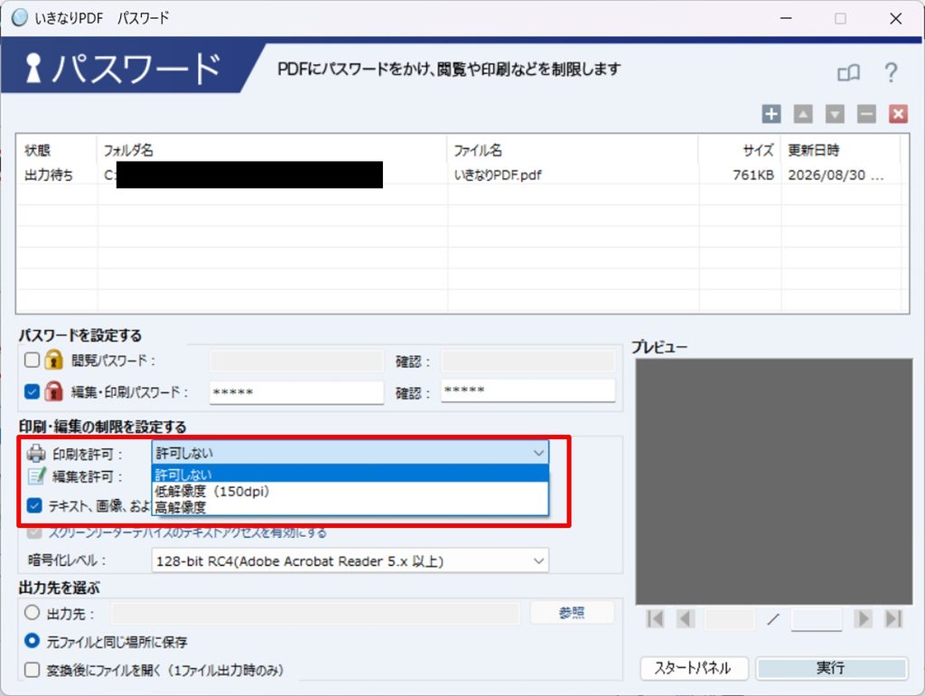Screen dimensions: 925x696
Task: Click the keyhole icon in the パスワード banner
Action: (33, 67)
